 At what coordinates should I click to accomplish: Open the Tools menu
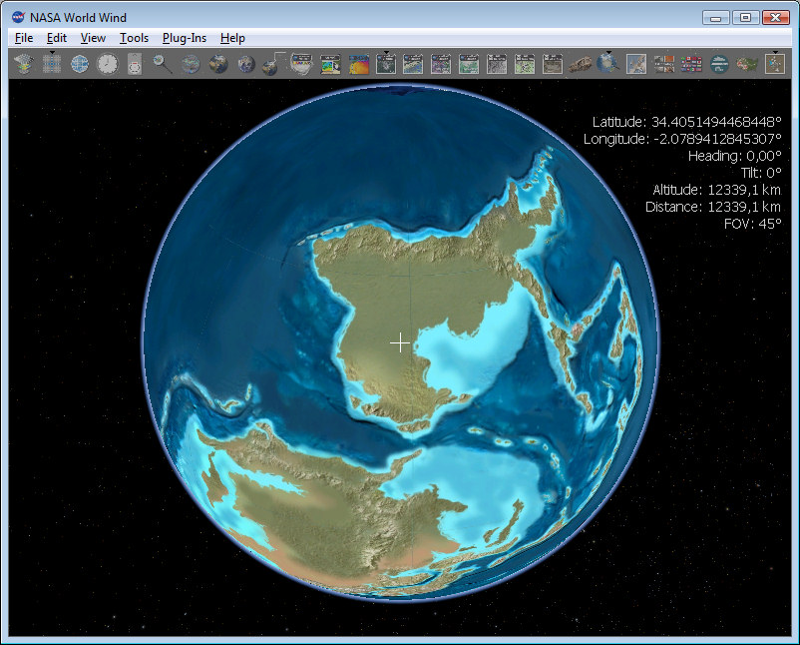pos(134,38)
